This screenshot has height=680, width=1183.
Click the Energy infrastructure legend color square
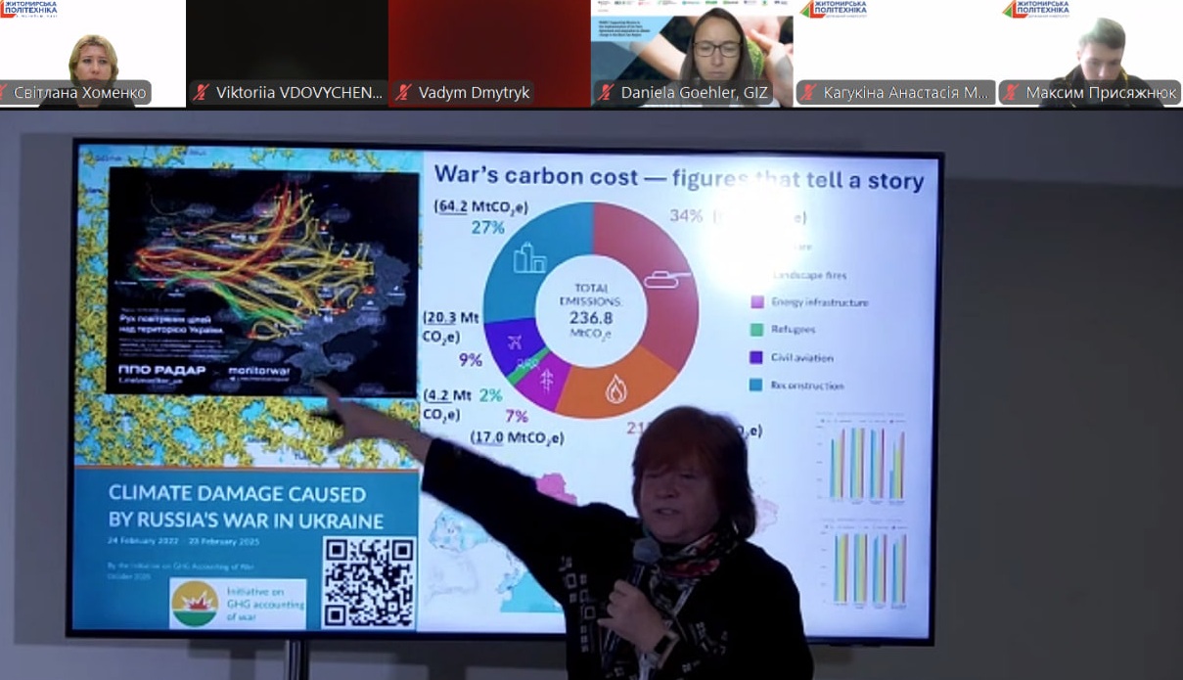coord(756,302)
